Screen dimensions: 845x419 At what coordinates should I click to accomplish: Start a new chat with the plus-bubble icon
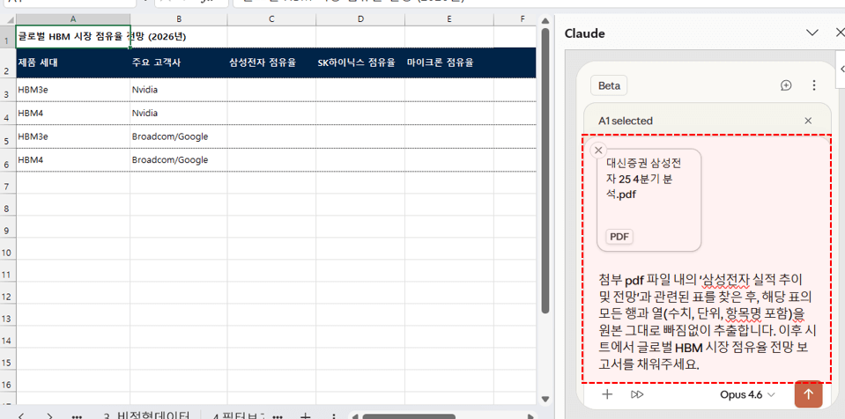tap(786, 85)
